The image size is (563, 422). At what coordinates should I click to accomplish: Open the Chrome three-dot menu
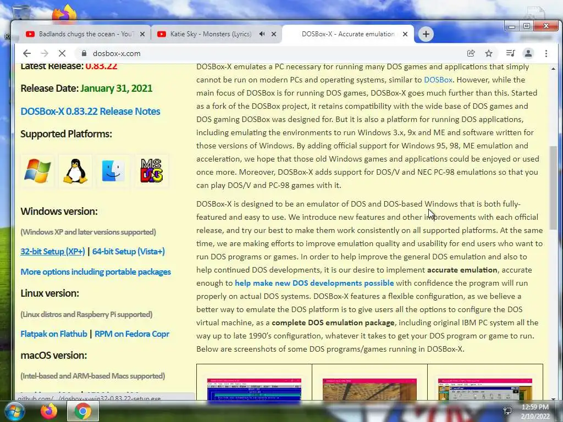pyautogui.click(x=546, y=53)
